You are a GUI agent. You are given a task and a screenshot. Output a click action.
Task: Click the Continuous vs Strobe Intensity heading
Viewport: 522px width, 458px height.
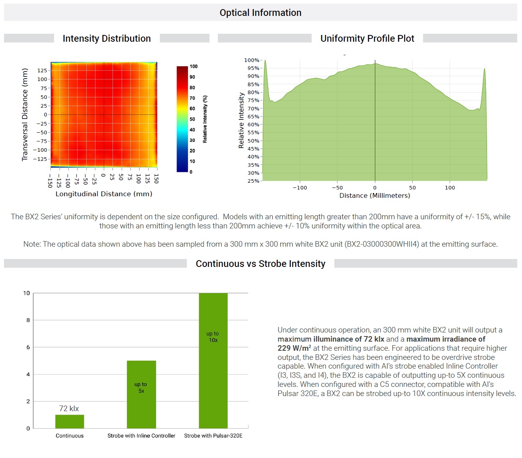click(x=260, y=264)
